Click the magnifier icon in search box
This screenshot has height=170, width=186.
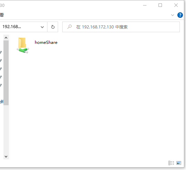pyautogui.click(x=69, y=27)
